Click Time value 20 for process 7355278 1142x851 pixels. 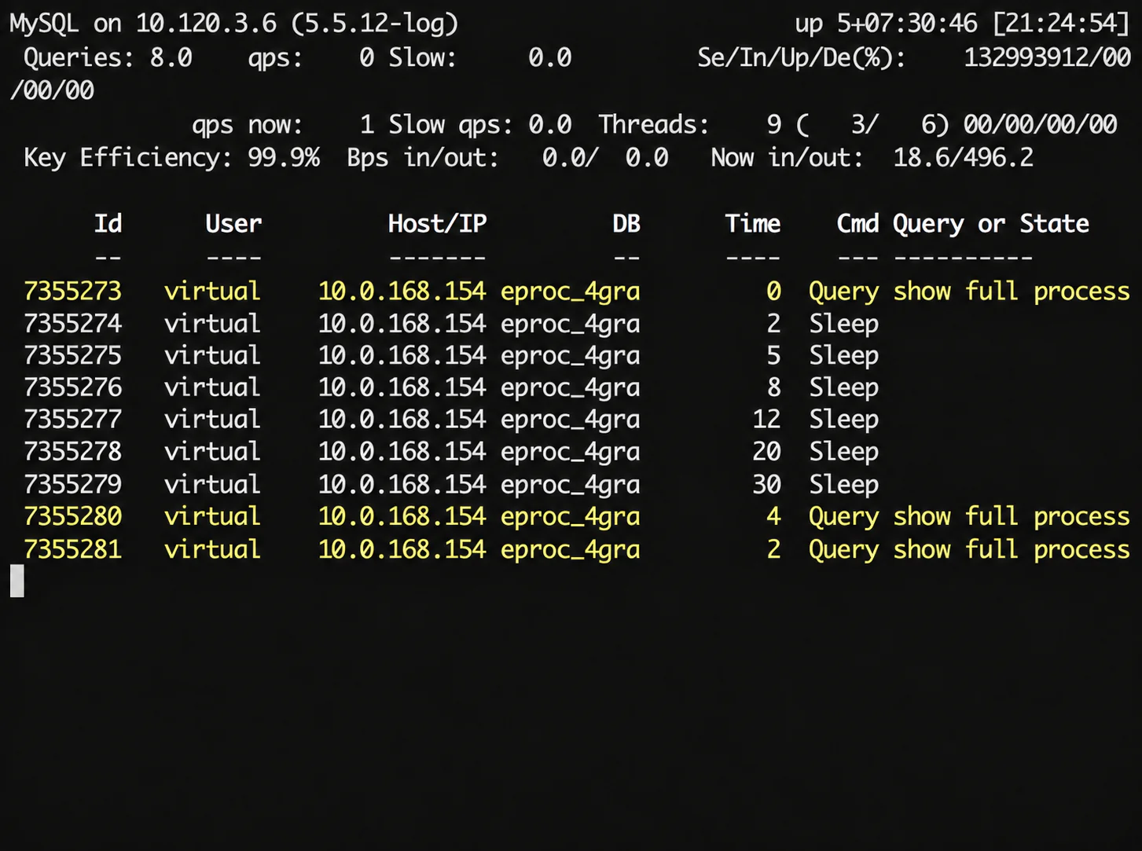point(766,452)
